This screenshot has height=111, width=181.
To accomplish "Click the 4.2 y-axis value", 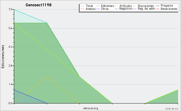I will 10,47.
